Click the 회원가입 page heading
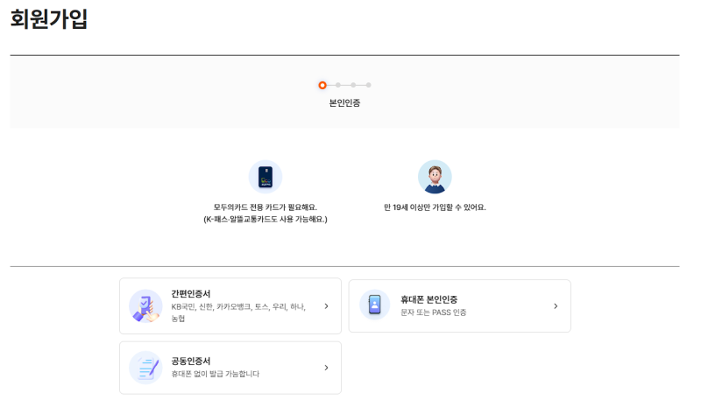The image size is (701, 414). (49, 19)
